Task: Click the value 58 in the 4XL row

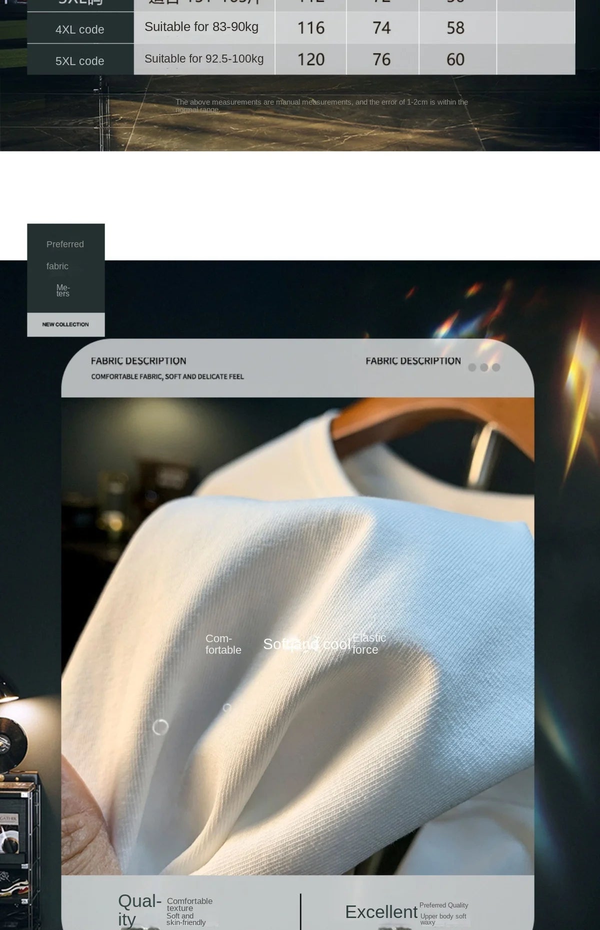Action: (455, 28)
